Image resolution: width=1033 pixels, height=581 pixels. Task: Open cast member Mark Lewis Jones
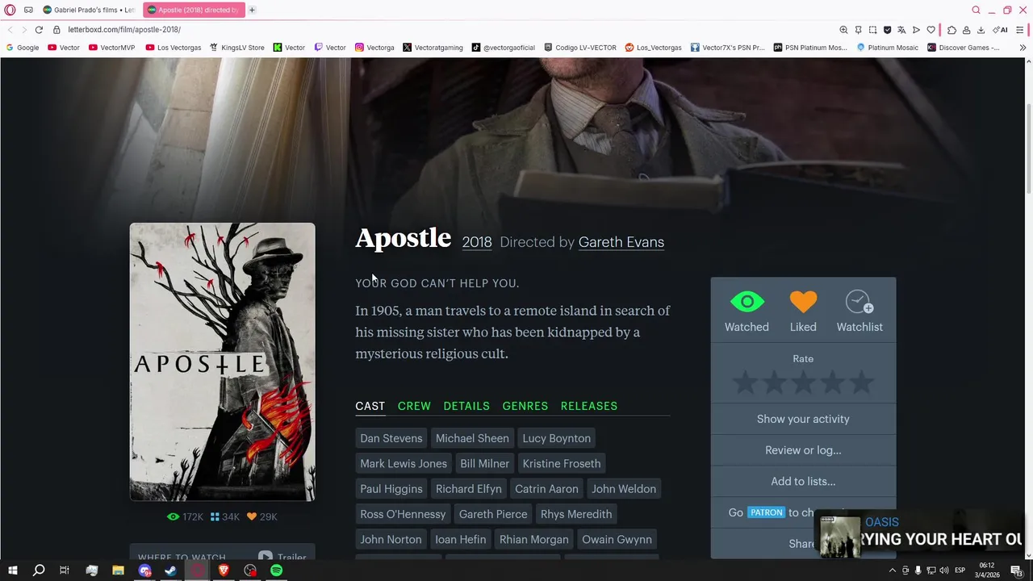point(404,463)
